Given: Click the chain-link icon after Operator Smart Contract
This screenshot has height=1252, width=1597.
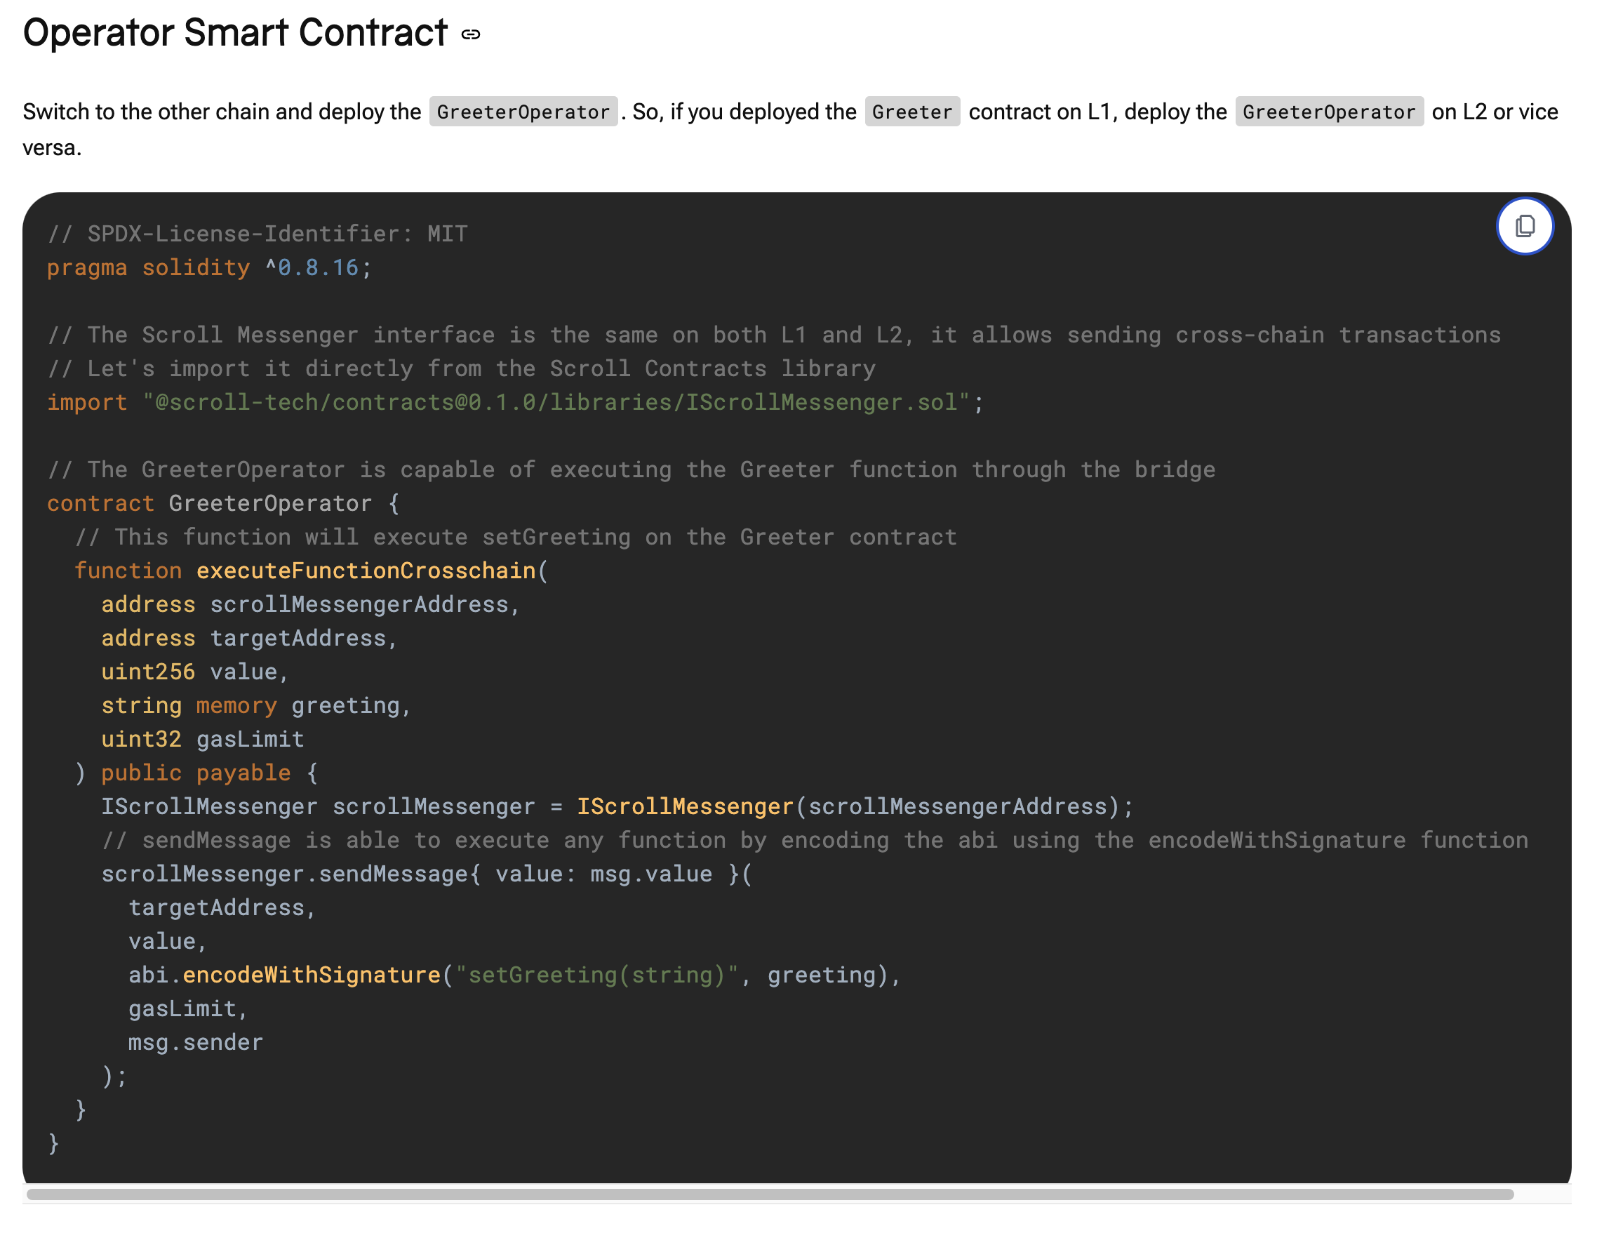Looking at the screenshot, I should click(x=470, y=34).
